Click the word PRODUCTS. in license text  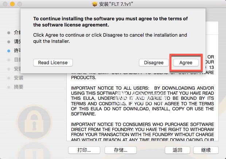pos(83,78)
